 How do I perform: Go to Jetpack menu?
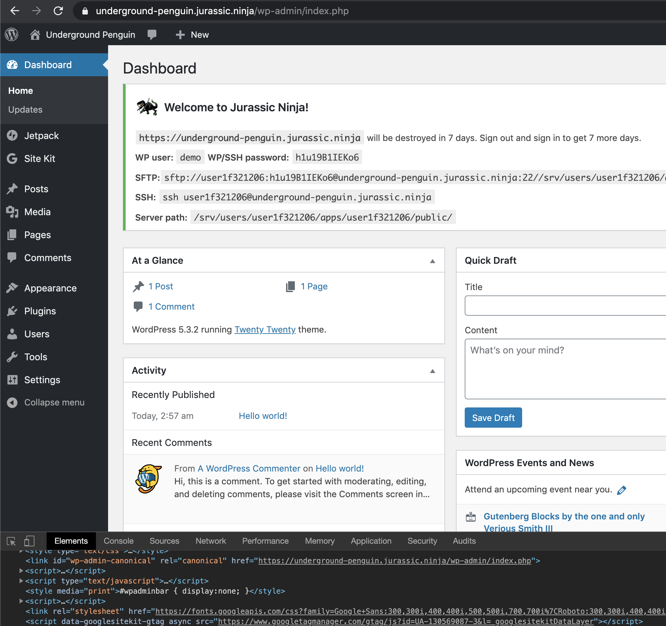pyautogui.click(x=42, y=135)
